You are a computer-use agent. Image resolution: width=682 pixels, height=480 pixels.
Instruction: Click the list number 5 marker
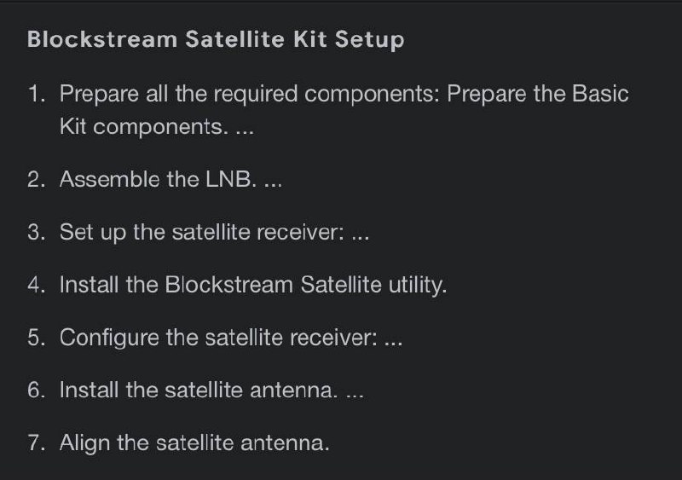pyautogui.click(x=37, y=338)
